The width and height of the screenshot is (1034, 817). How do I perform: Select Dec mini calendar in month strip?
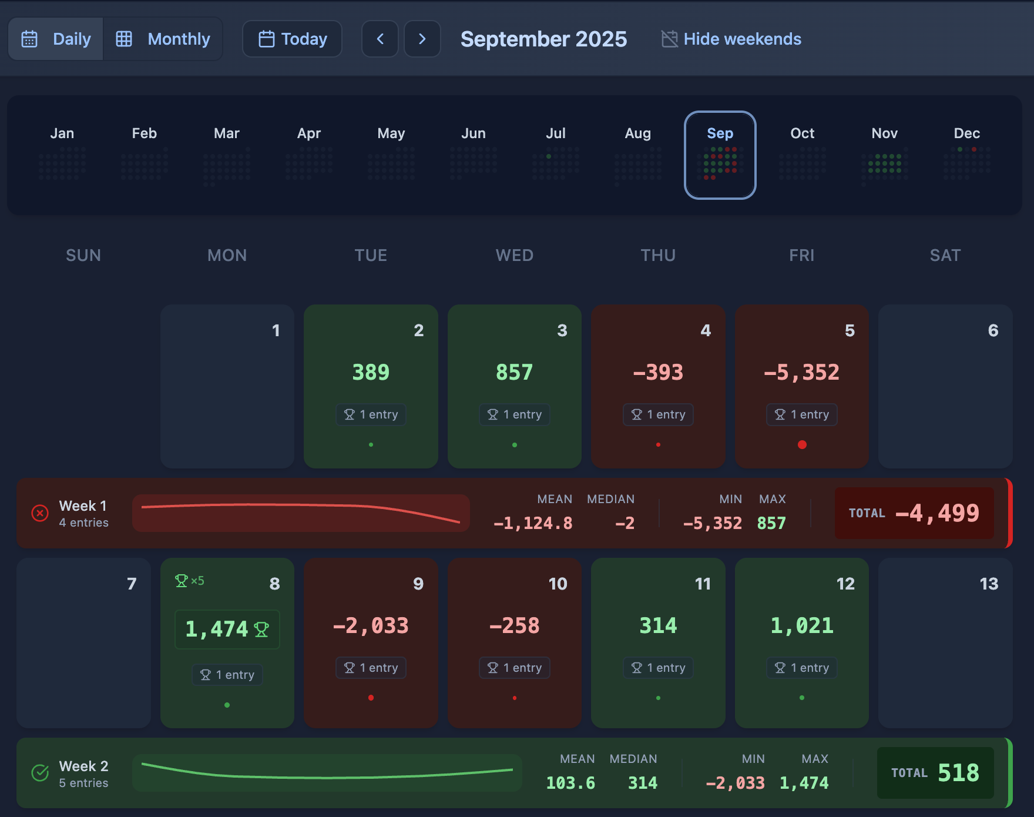[966, 162]
